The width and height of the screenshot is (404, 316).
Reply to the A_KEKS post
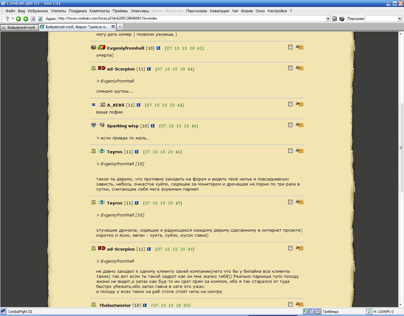coord(300,104)
